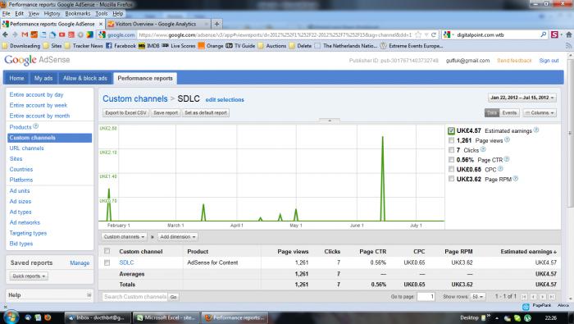Image resolution: width=574 pixels, height=324 pixels.
Task: Expand the Add dimension dropdown
Action: (178, 237)
